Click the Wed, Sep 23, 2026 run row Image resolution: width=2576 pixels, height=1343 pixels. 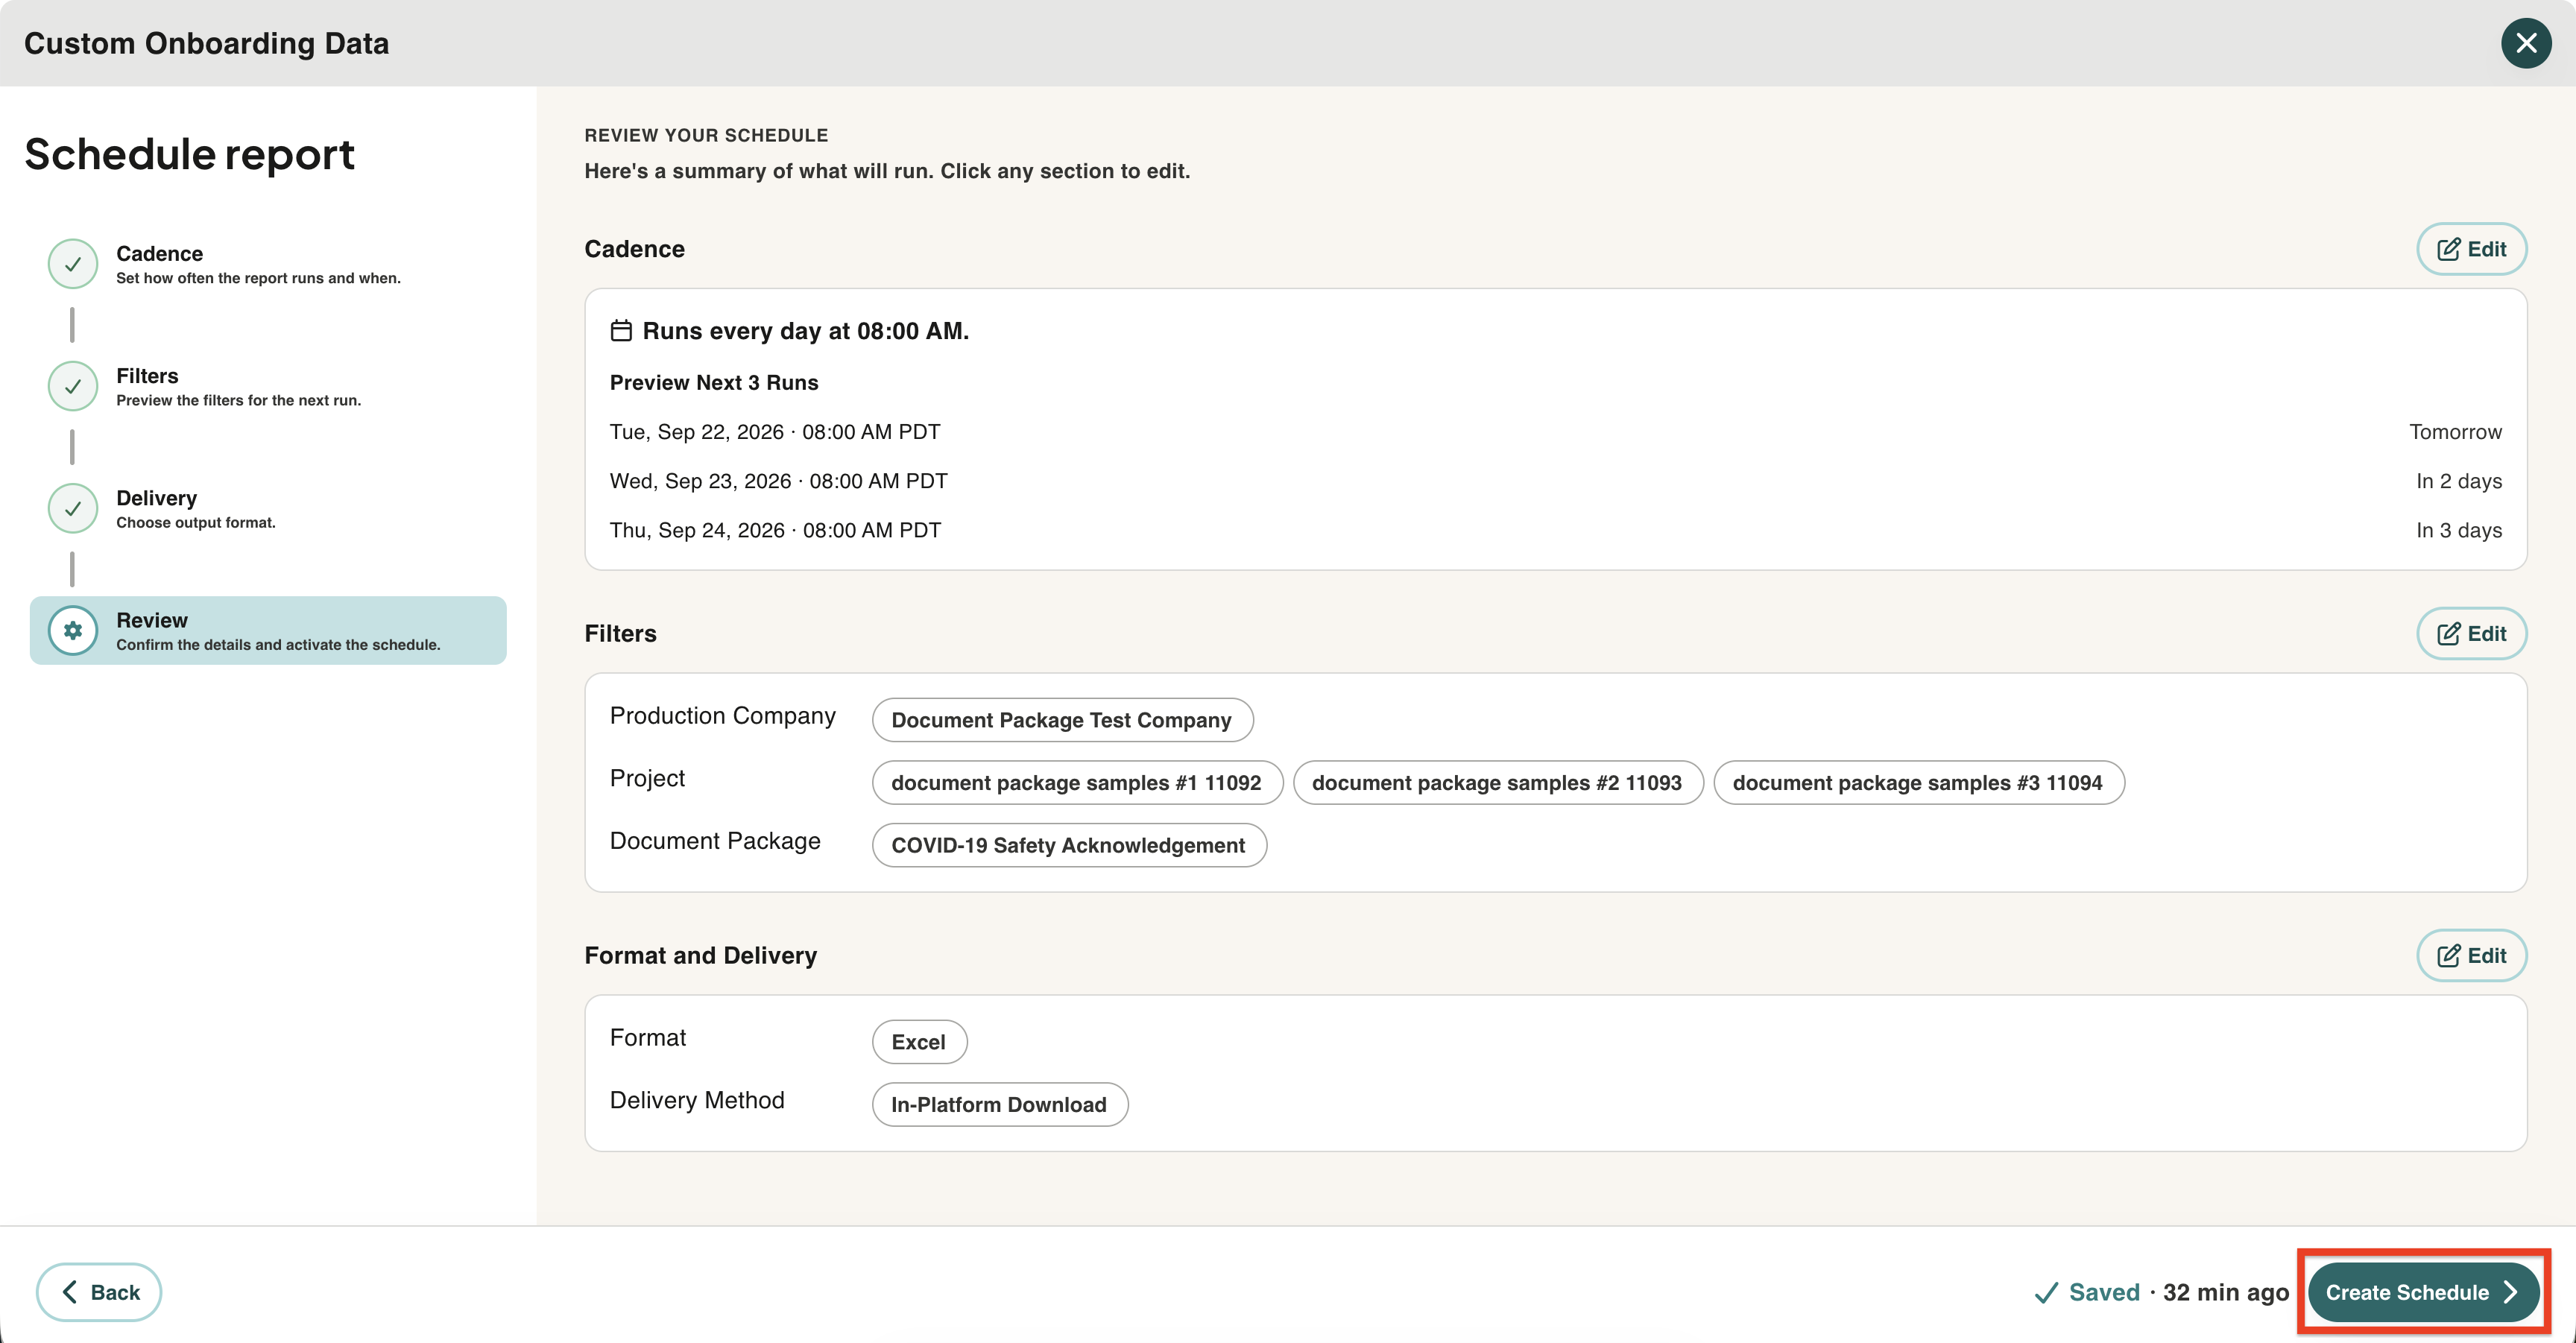point(1555,481)
